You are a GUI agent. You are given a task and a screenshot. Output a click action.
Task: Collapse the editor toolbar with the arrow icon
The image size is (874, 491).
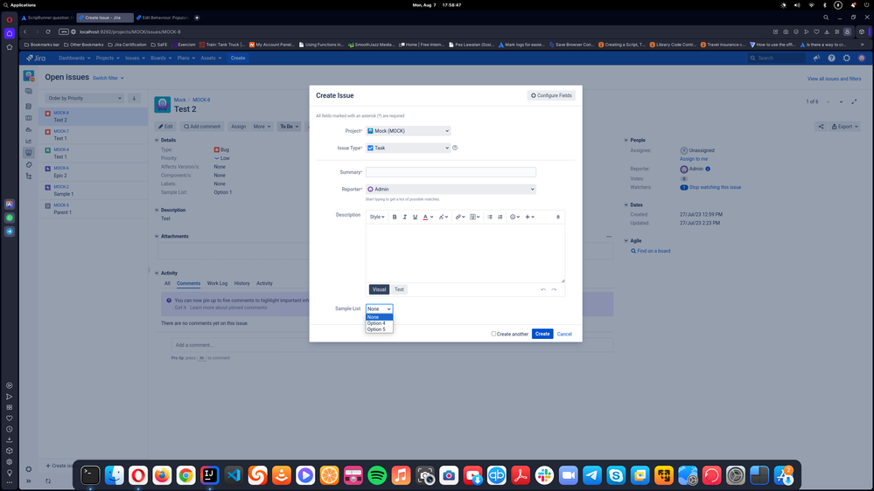pyautogui.click(x=558, y=218)
